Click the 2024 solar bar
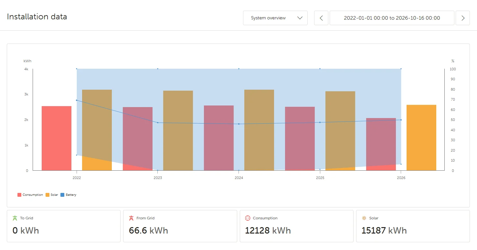Viewport: 477px width, 250px height. pyautogui.click(x=259, y=130)
